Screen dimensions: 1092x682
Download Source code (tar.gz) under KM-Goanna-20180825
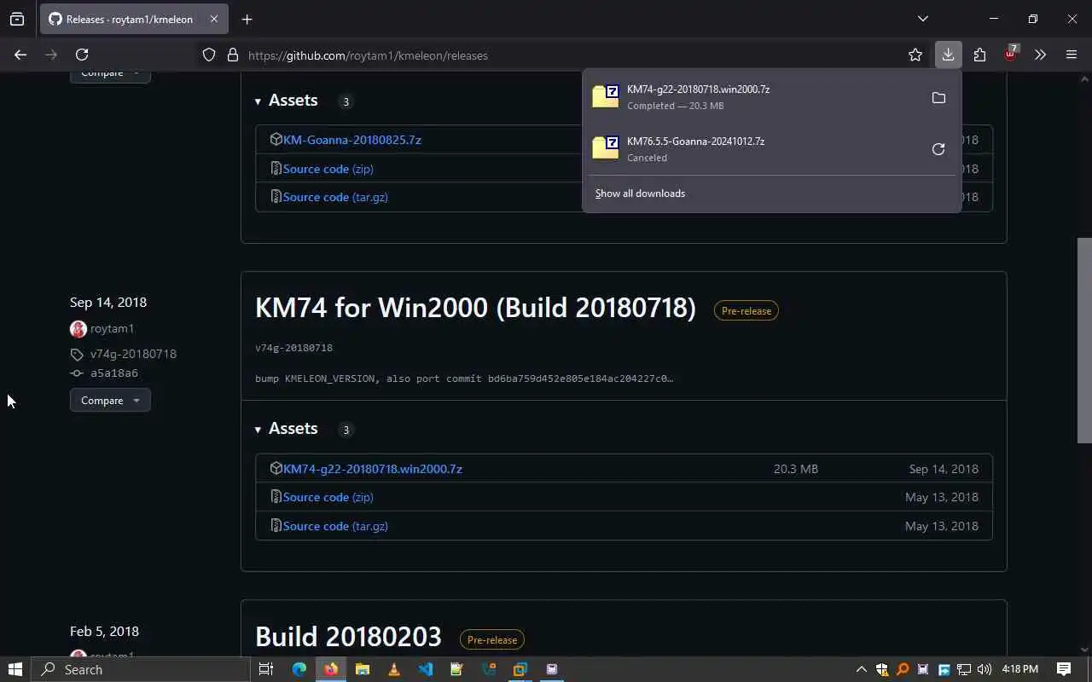(335, 197)
